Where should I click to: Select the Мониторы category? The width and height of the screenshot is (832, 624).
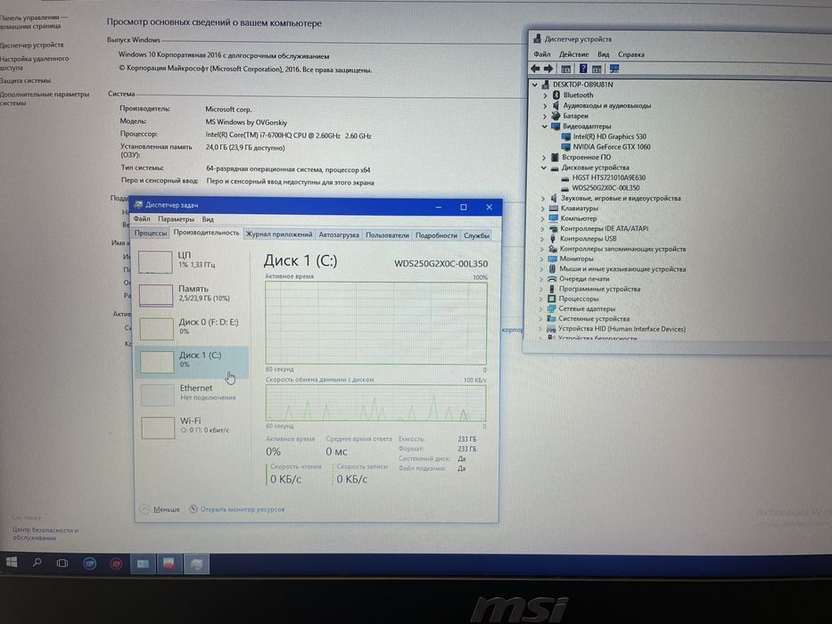[576, 259]
